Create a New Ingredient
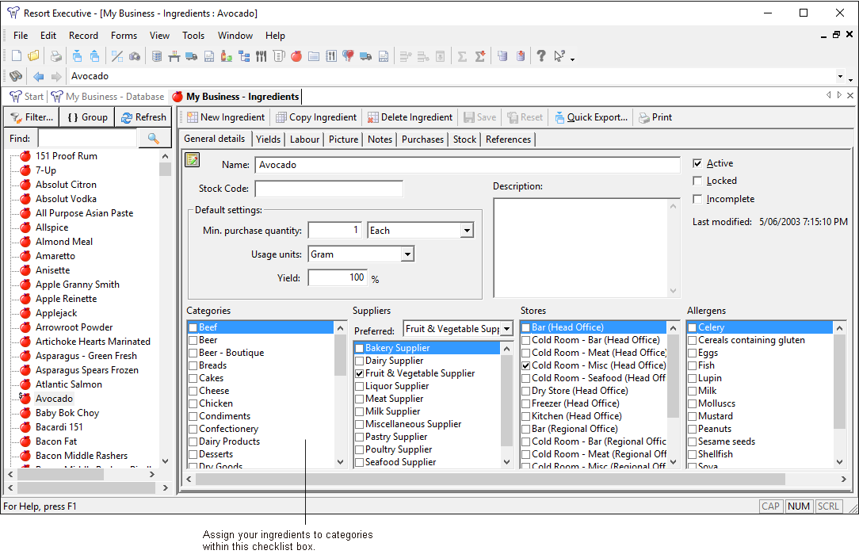The image size is (859, 558). click(226, 117)
